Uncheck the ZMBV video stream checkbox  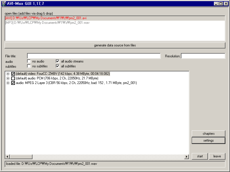tap(13, 74)
